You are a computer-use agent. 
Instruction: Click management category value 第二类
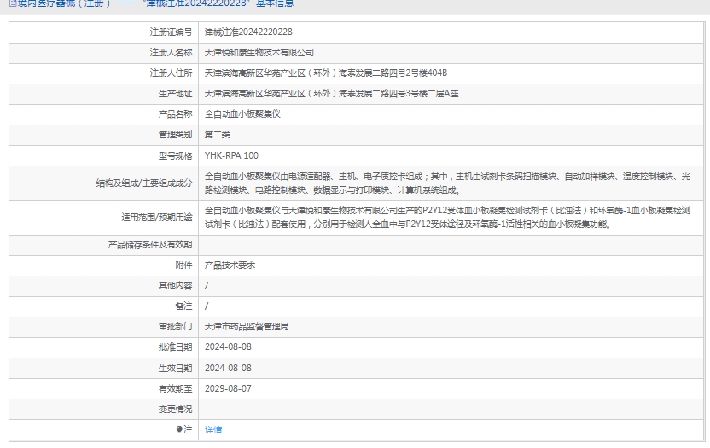218,134
